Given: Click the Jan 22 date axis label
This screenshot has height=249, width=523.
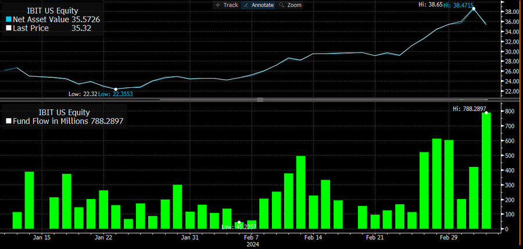Looking at the screenshot, I should point(104,237).
